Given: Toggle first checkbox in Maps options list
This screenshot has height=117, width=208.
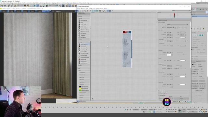Looking at the screenshot, I should (x=159, y=98).
